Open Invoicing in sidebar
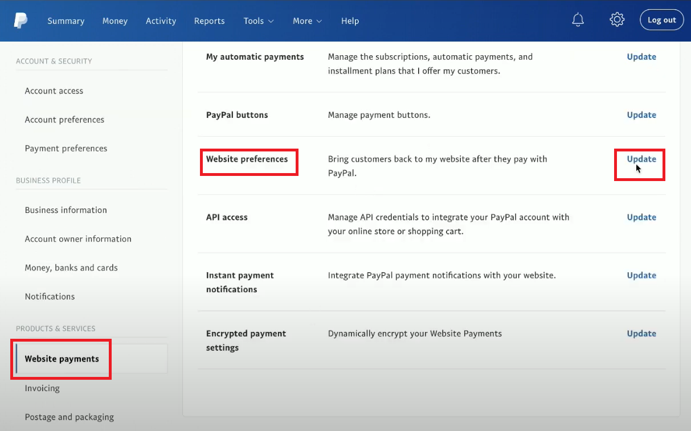 [42, 388]
